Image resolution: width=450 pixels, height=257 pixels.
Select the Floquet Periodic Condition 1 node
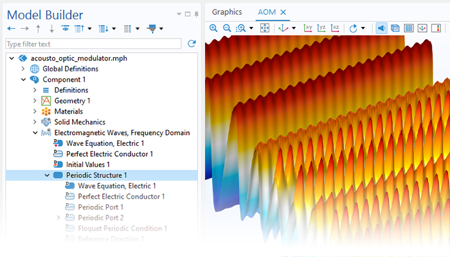[x=123, y=228]
